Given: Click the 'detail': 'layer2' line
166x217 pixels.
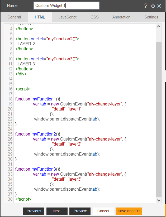Looking at the screenshot, I should click(x=67, y=144).
